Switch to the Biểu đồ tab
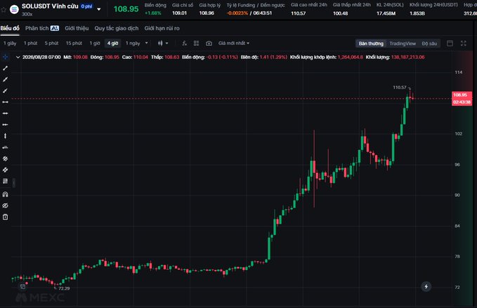Image resolution: width=477 pixels, height=308 pixels. [x=10, y=28]
